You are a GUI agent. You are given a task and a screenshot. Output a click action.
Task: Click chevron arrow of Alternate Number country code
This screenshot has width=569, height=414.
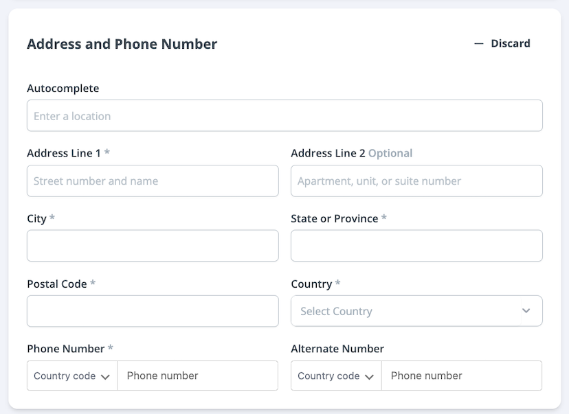369,377
